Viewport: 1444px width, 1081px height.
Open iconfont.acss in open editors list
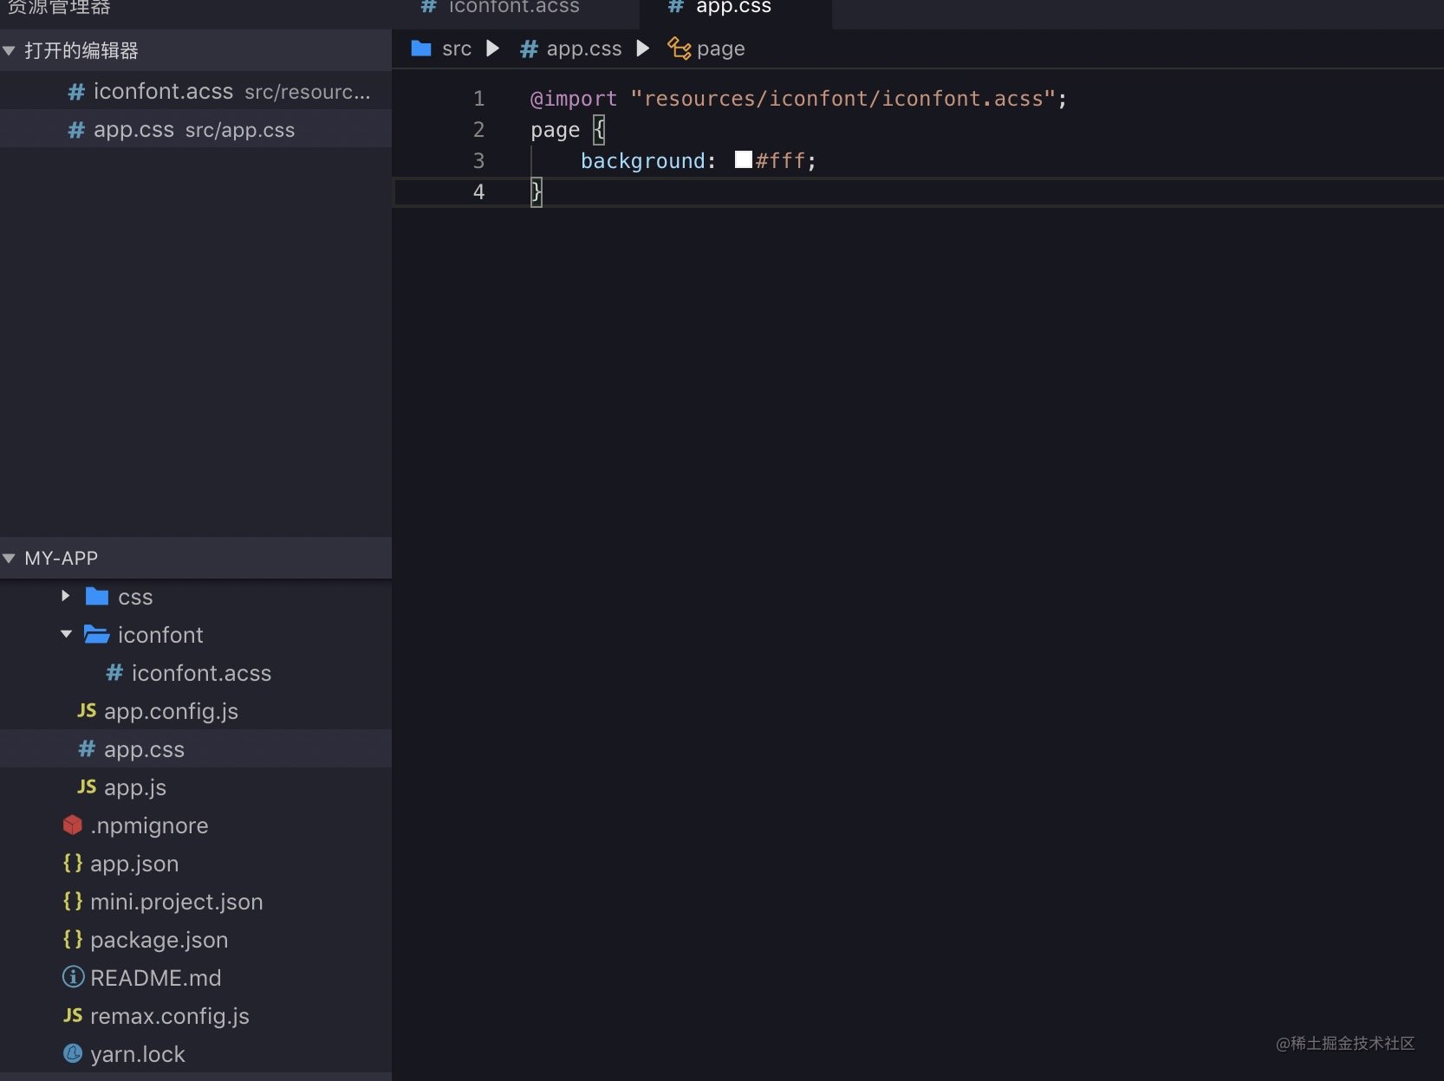tap(196, 92)
